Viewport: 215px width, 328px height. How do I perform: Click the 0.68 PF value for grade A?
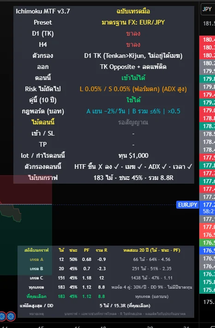click(87, 260)
